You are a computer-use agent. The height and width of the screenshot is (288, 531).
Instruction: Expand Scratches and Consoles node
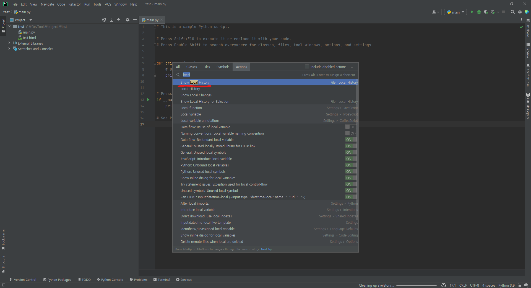[x=9, y=48]
